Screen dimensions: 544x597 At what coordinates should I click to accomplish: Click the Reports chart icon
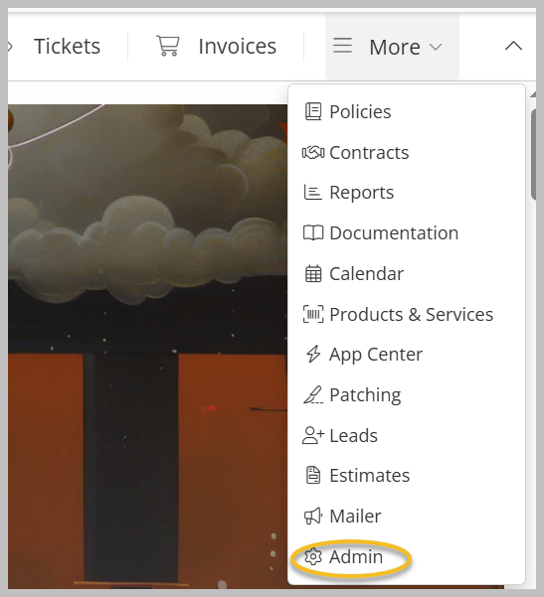[312, 193]
